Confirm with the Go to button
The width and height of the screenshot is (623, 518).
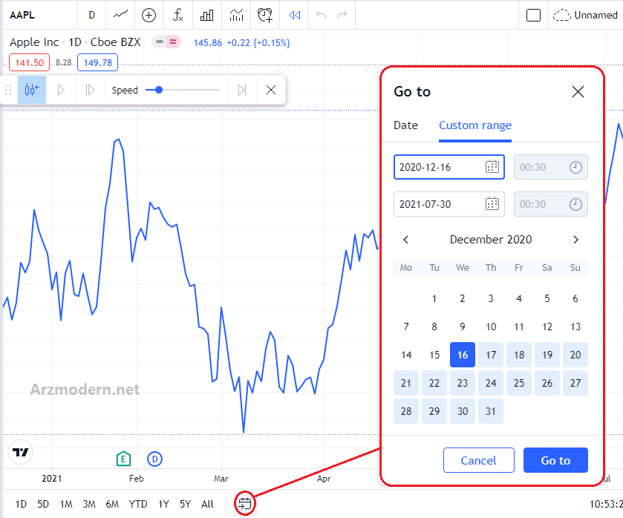555,460
